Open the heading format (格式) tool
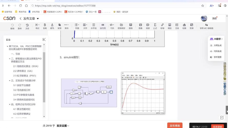Viewport: 228px width, 128px height. (37, 26)
